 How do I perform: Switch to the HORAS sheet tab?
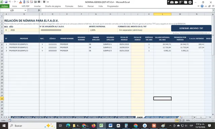pyautogui.click(x=17, y=117)
